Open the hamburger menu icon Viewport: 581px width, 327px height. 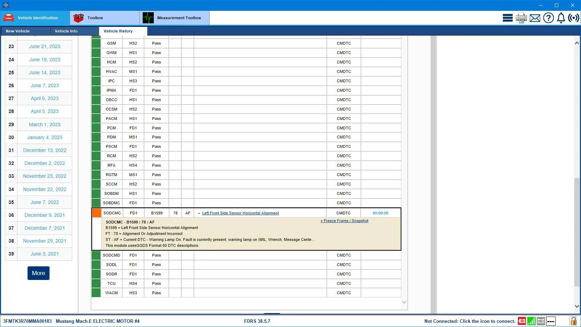(x=507, y=18)
